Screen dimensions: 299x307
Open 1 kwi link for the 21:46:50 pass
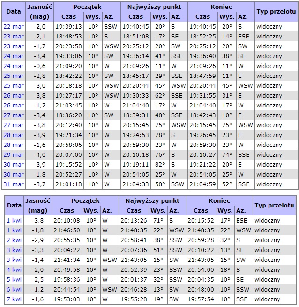coord(14,230)
